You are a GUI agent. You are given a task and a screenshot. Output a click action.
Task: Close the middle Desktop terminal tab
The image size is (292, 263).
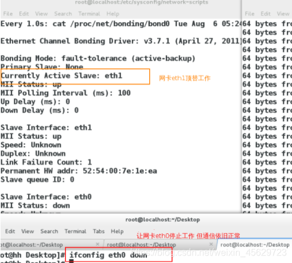pos(211,244)
